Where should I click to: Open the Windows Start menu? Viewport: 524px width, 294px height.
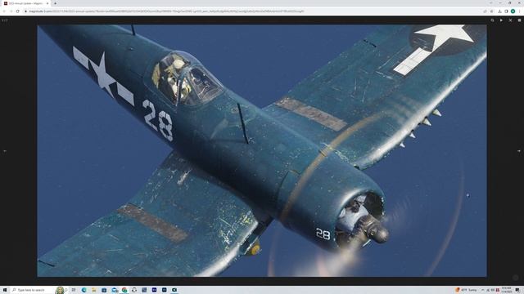coord(5,290)
